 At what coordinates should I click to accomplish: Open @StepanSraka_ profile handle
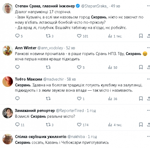(x=94, y=6)
